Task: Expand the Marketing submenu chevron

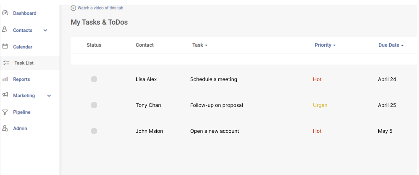Action: click(49, 96)
